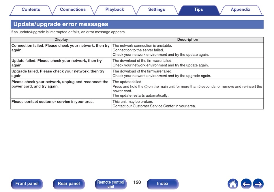Click the active Tips tab
Image resolution: width=274 pixels, height=192 pixels.
(199, 10)
